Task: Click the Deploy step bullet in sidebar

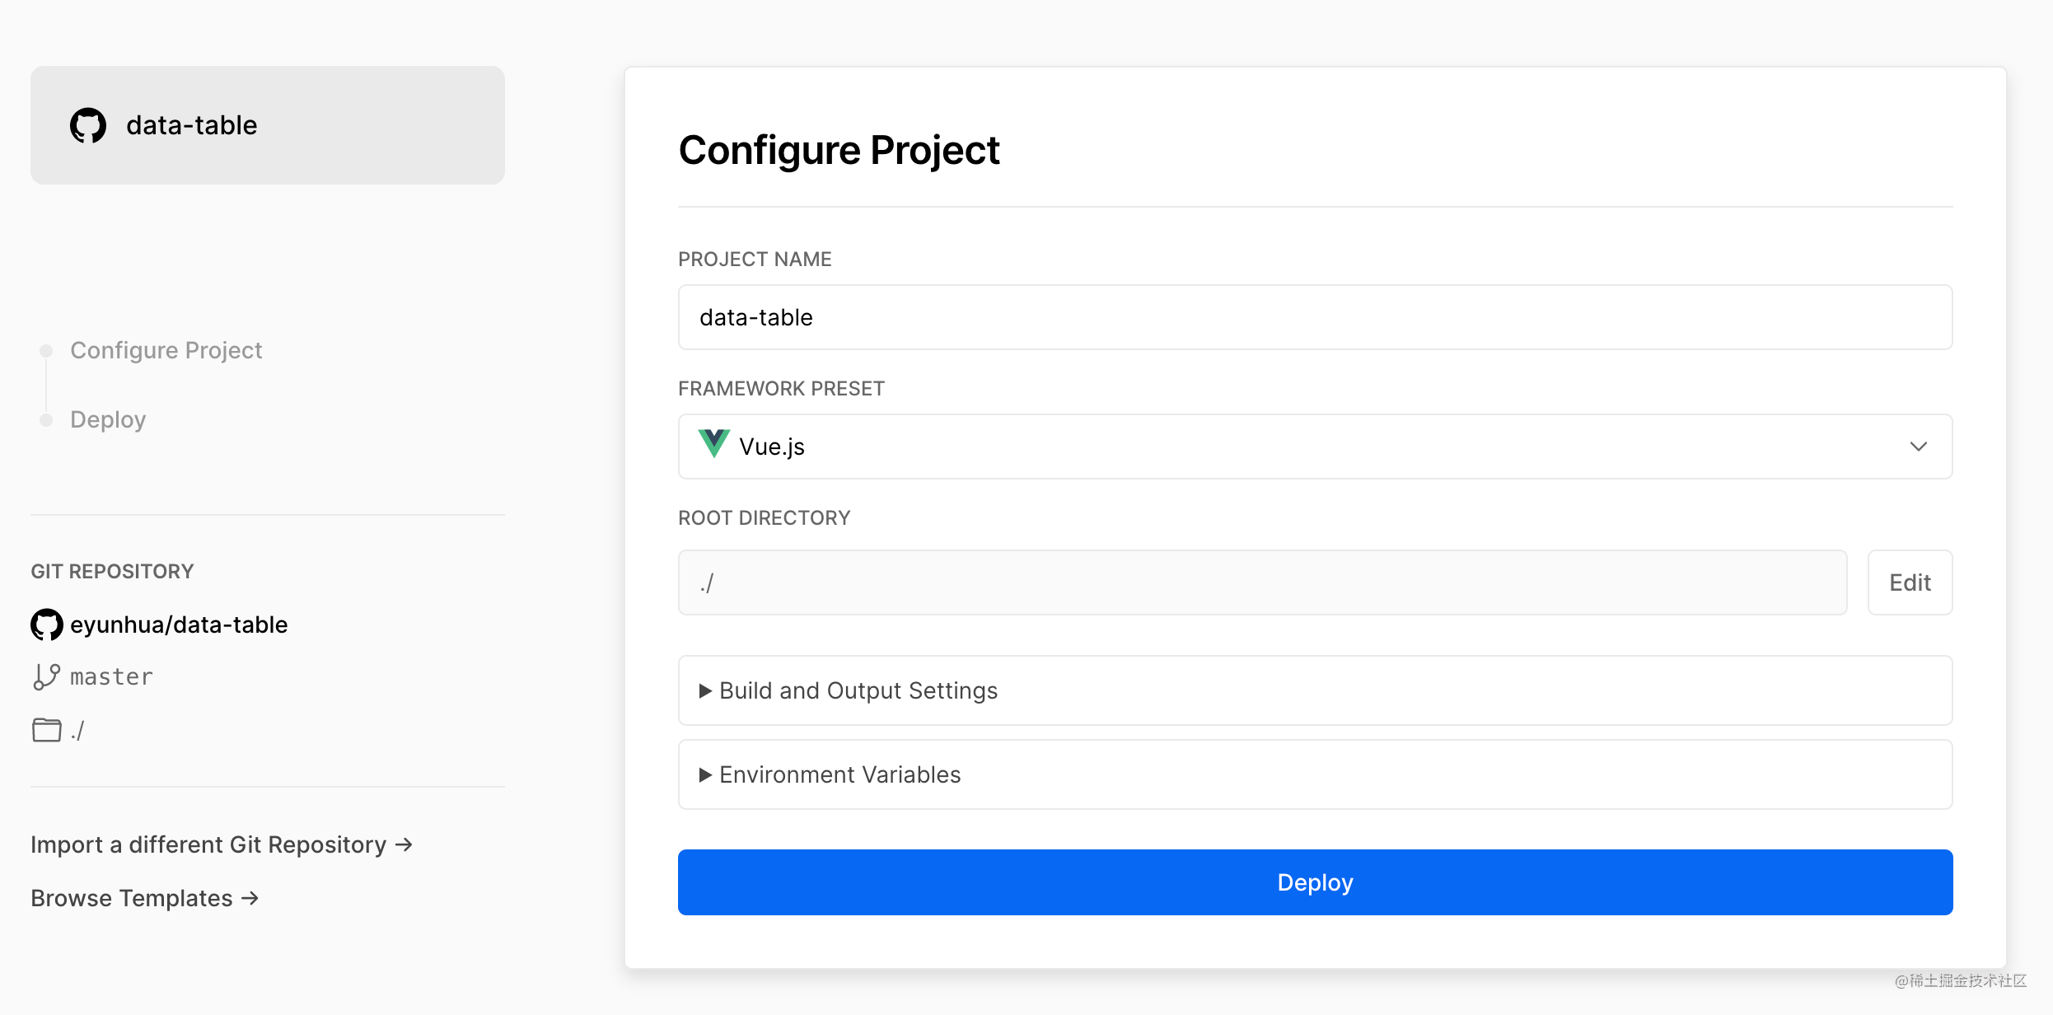Action: [47, 420]
